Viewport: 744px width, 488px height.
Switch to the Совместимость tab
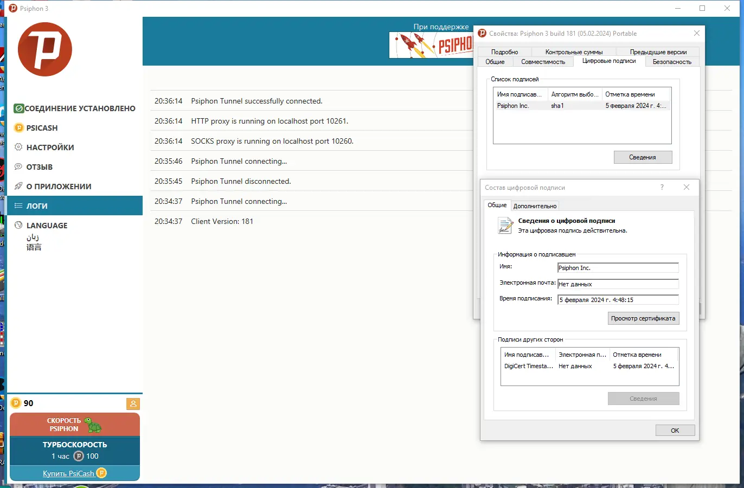tap(543, 62)
